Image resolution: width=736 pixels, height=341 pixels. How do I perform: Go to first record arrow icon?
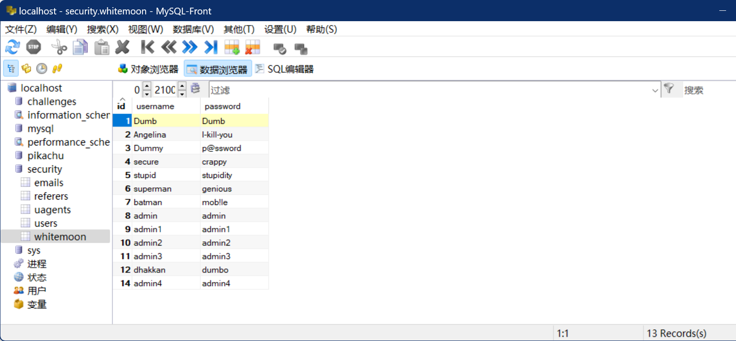(x=147, y=47)
